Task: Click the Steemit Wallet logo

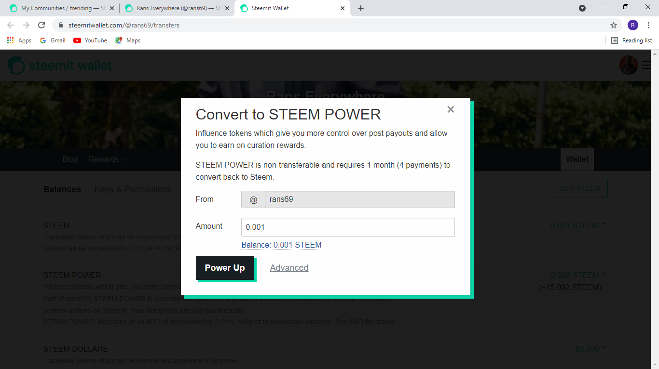Action: coord(60,65)
